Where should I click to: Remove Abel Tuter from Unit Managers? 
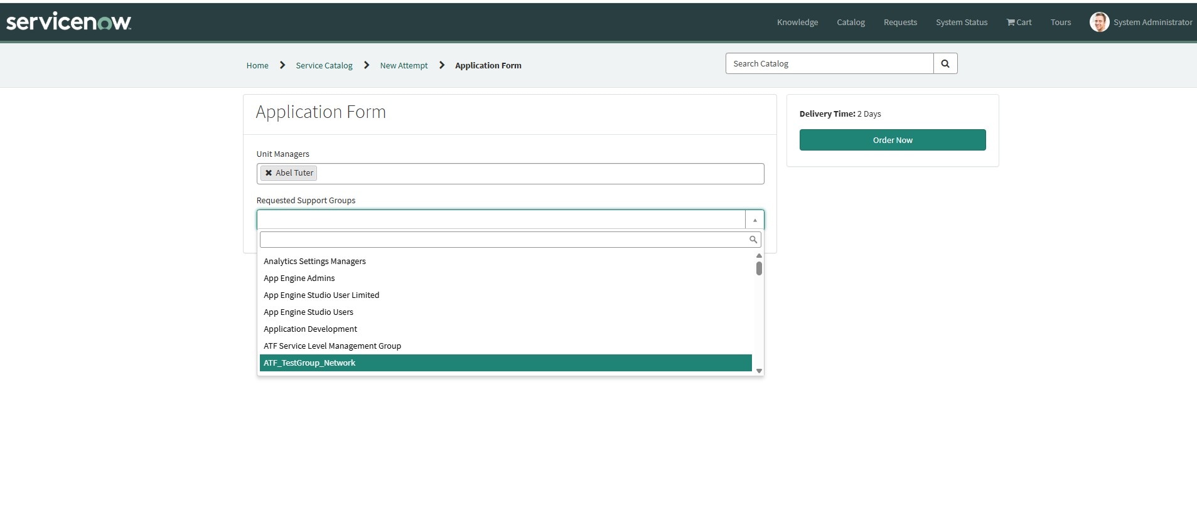(x=269, y=172)
